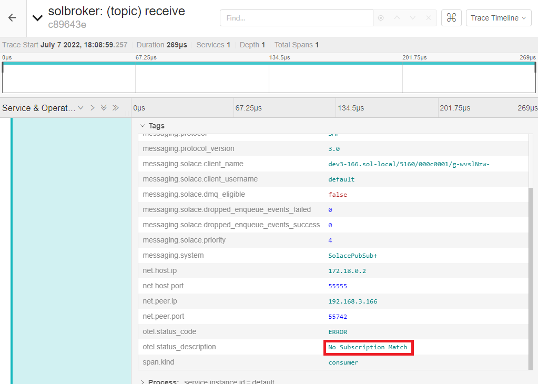Viewport: 538px width, 384px height.
Task: Open the Trace Timeline view dropdown
Action: tap(498, 18)
